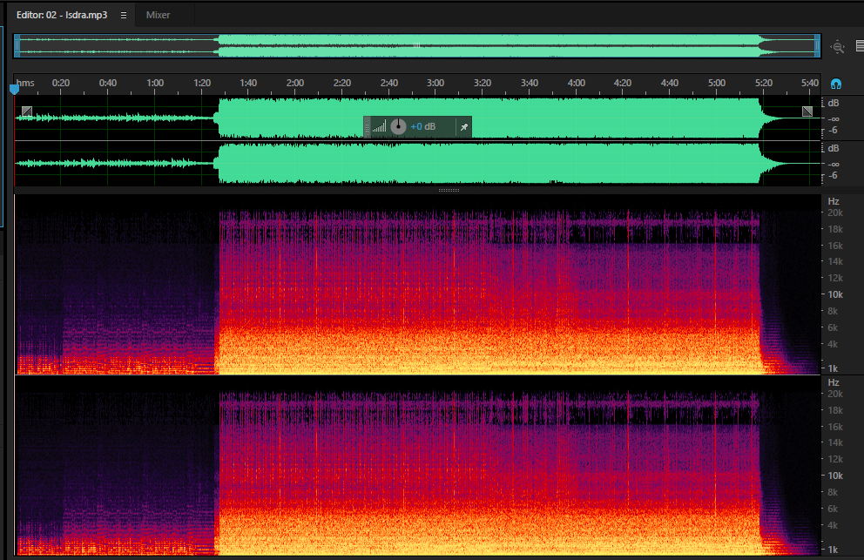Viewport: 864px width, 560px height.
Task: Click the Fade In handle on waveform
Action: pos(26,111)
